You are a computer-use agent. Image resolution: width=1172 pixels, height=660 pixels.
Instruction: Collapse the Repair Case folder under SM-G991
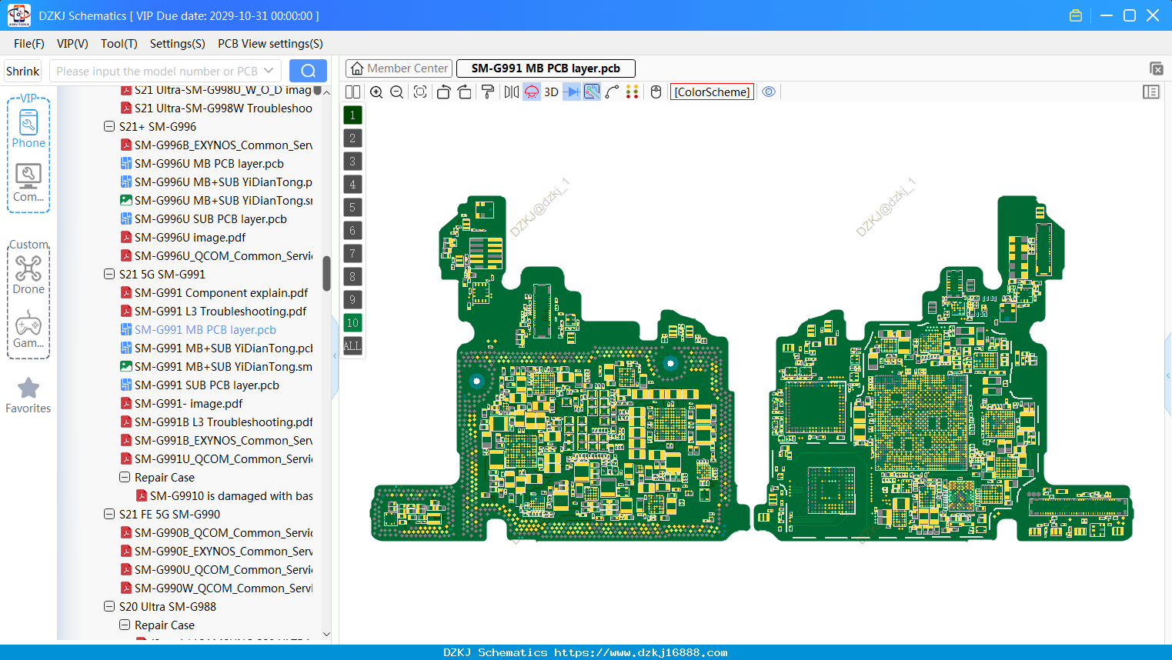[x=125, y=477]
